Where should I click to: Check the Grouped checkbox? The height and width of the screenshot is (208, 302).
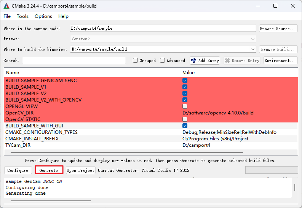135,60
